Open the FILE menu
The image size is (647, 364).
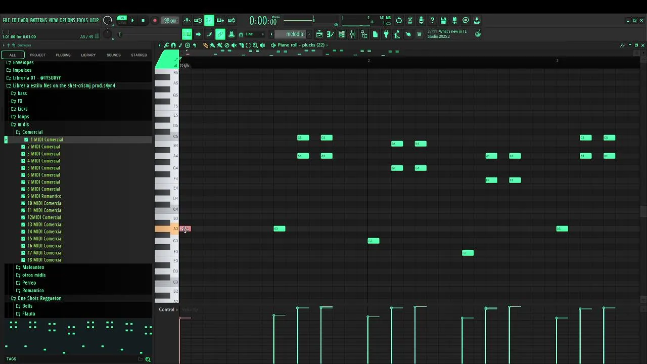click(6, 20)
